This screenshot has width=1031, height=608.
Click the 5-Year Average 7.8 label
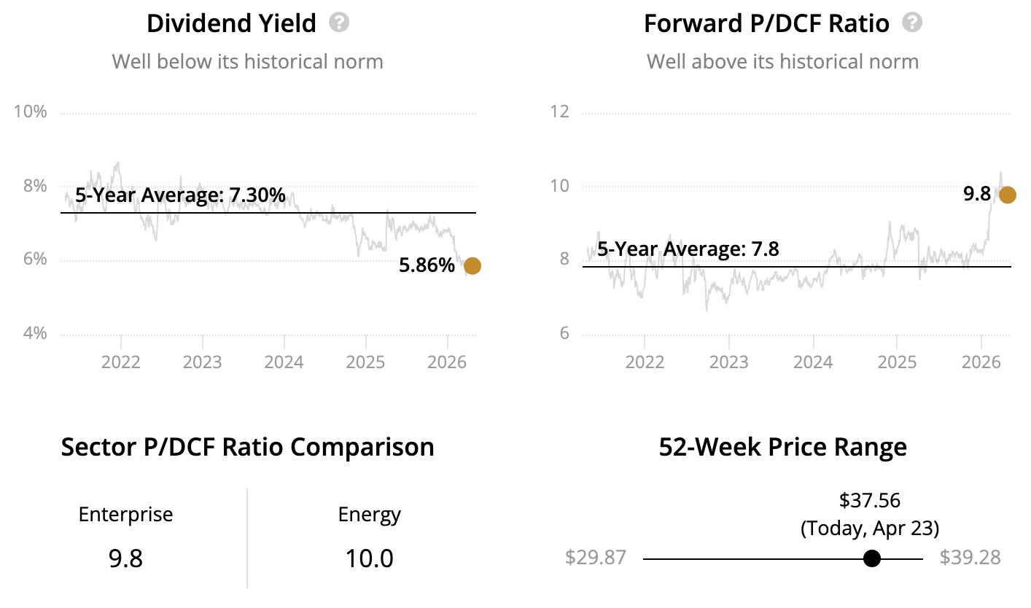tap(688, 249)
